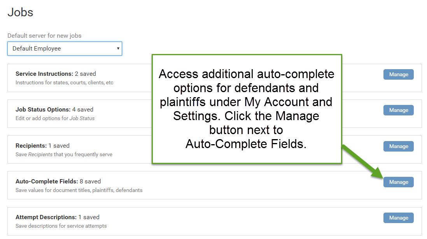Click the dropdown arrow next to Default Employee
Image resolution: width=427 pixels, height=239 pixels.
(118, 48)
